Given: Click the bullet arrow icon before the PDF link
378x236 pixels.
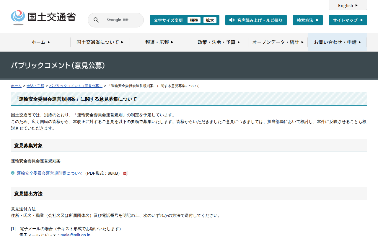Looking at the screenshot, I should (13, 173).
